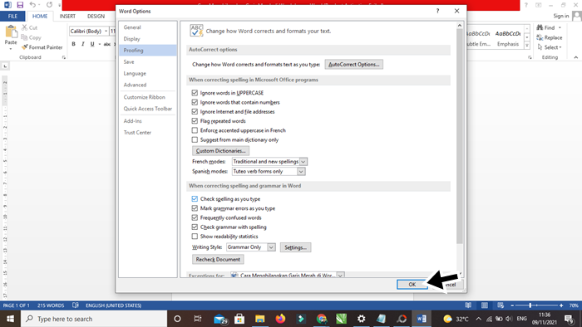Enable Show readability statistics checkbox
The width and height of the screenshot is (582, 327).
[195, 237]
